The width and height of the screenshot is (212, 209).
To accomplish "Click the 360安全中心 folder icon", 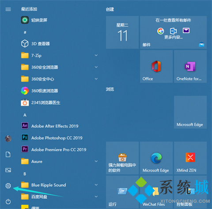I will tap(25, 79).
